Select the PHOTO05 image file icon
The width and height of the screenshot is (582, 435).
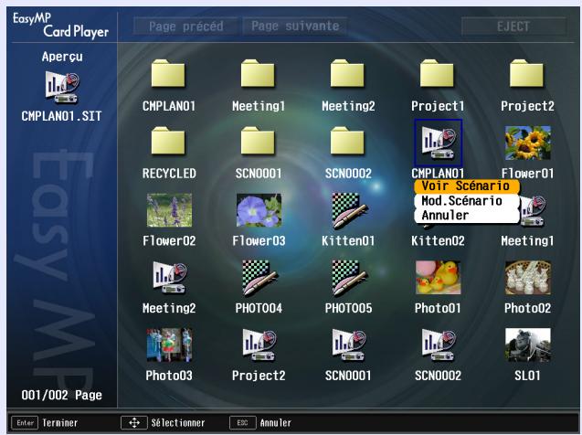[x=349, y=279]
